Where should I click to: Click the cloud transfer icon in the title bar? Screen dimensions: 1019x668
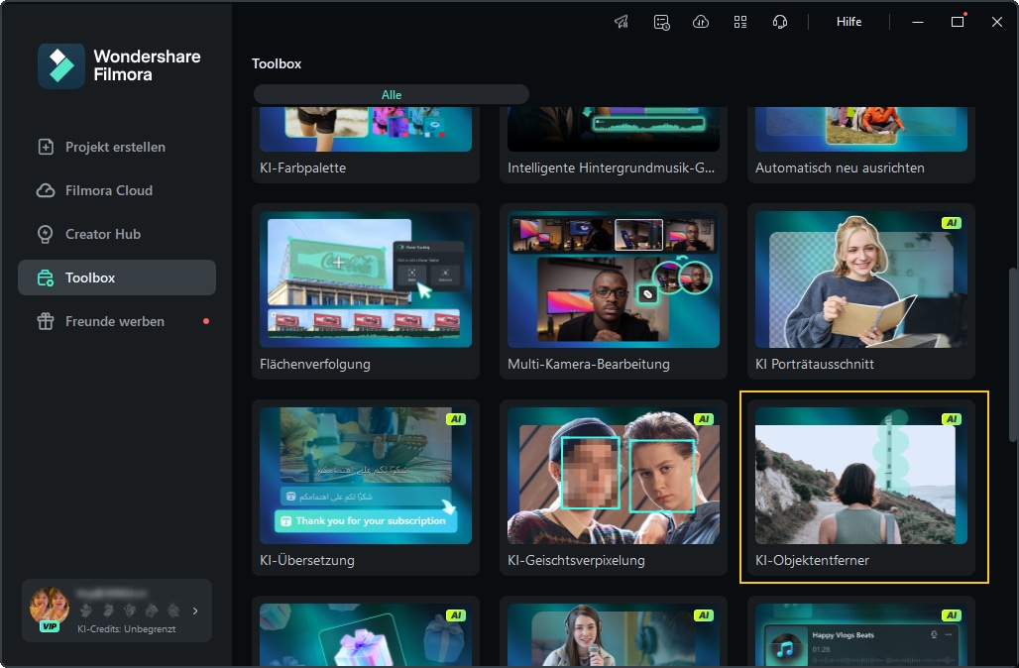point(701,22)
